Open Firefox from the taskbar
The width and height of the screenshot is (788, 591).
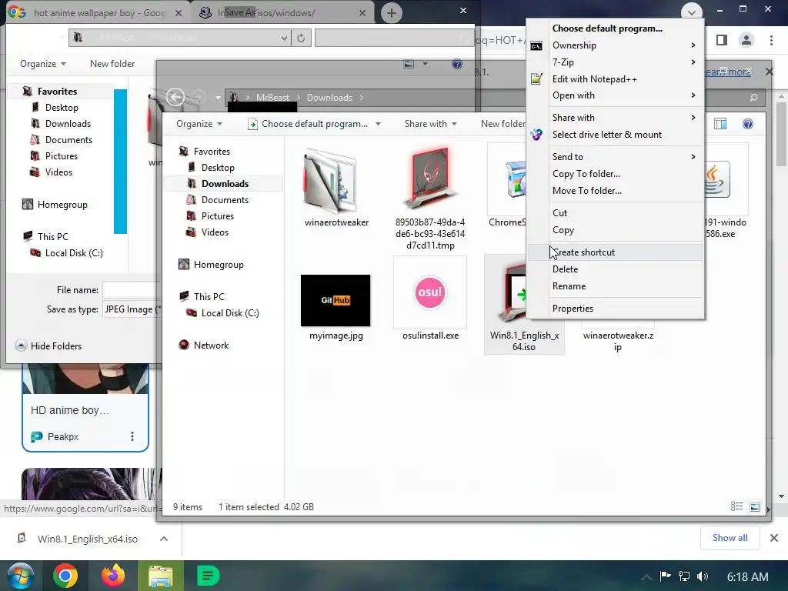click(x=112, y=576)
